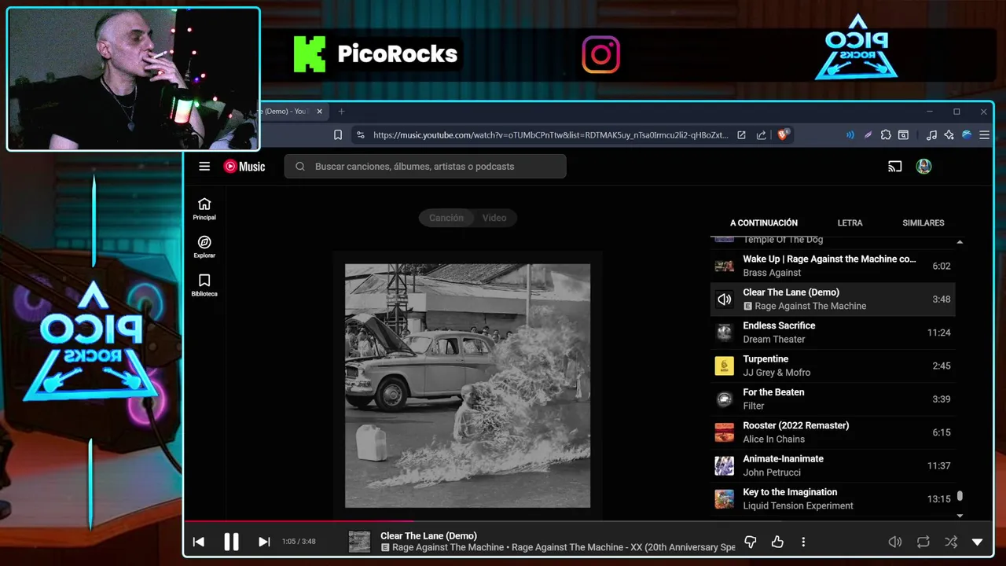This screenshot has height=566, width=1006.
Task: Open the Brave Shields lion icon
Action: pyautogui.click(x=783, y=134)
